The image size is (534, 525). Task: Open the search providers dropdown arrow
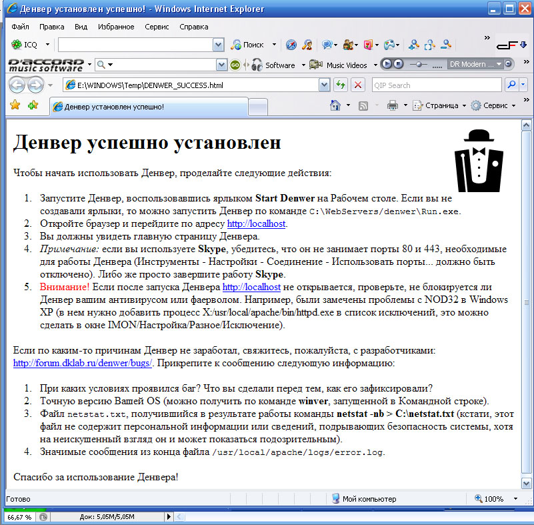[523, 85]
